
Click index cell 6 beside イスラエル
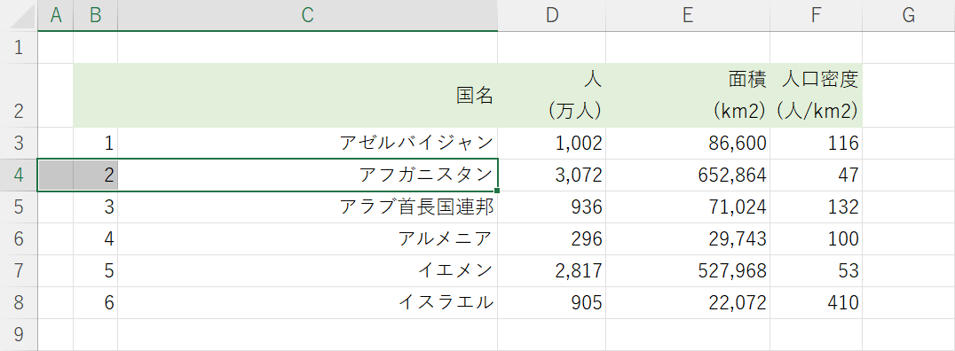coord(96,302)
